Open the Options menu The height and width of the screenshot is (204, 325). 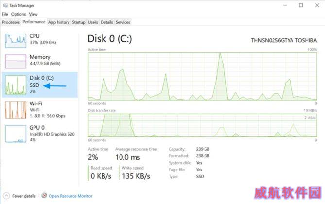tap(18, 14)
